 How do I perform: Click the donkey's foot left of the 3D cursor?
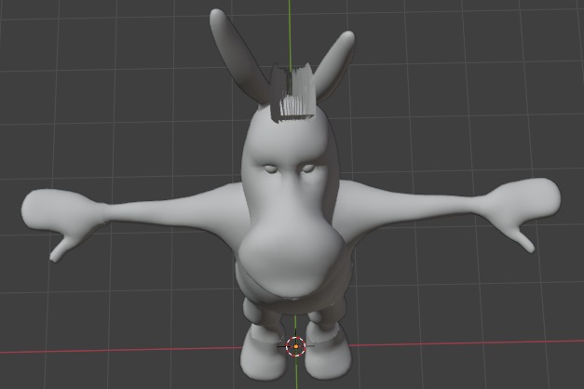[263, 354]
